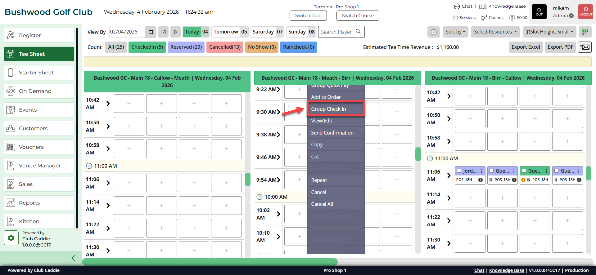This screenshot has height=275, width=596.
Task: Click the grid layout icon in toolbar
Action: pyautogui.click(x=585, y=32)
